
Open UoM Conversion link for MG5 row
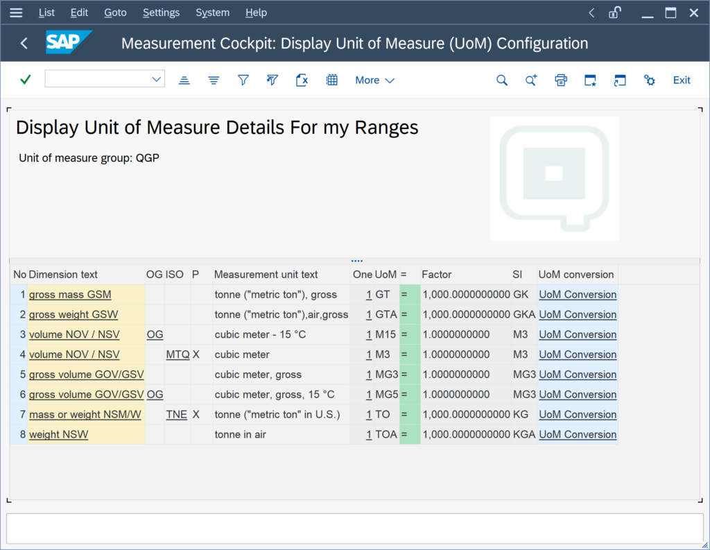(x=578, y=394)
